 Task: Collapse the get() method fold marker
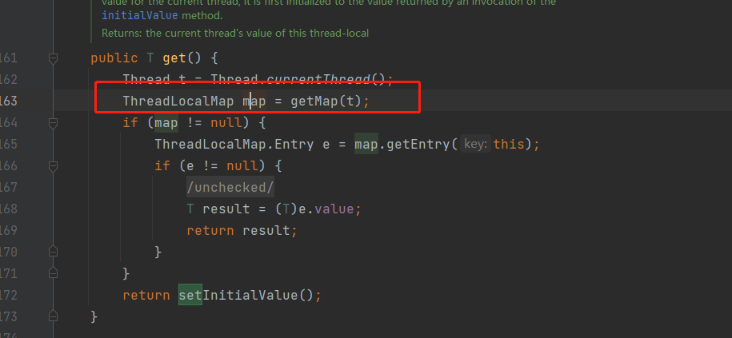tap(53, 58)
